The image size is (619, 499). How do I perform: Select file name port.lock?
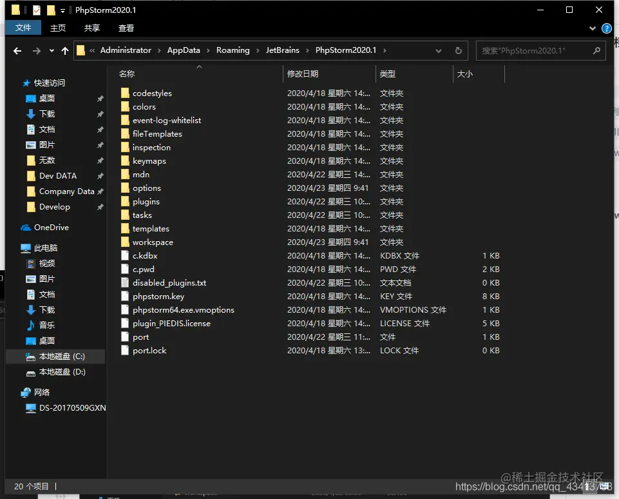(x=149, y=351)
